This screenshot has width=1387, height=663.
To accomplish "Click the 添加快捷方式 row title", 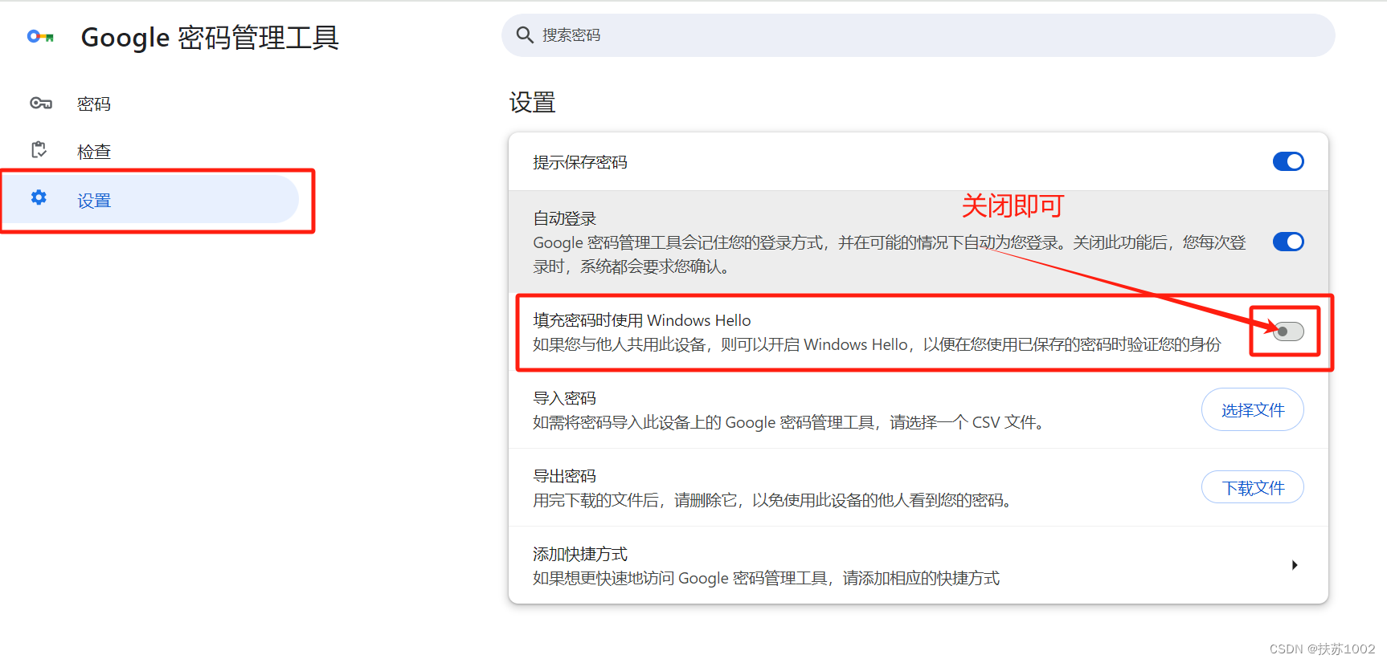I will coord(580,554).
